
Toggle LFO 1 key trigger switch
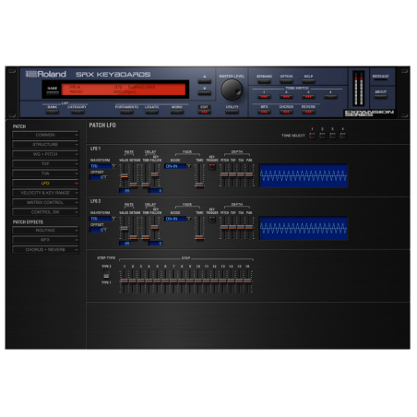pos(212,167)
